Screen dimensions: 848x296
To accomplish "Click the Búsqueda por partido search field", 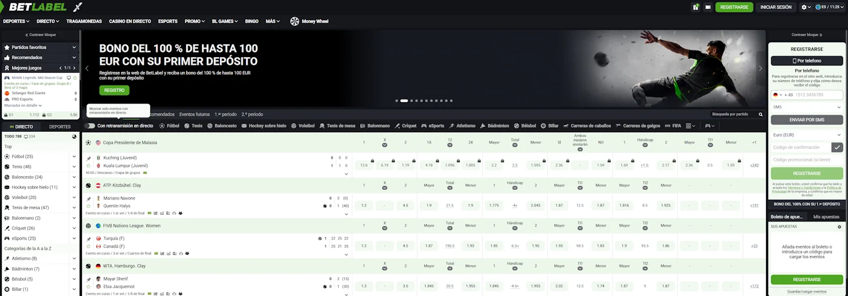I will [x=734, y=115].
